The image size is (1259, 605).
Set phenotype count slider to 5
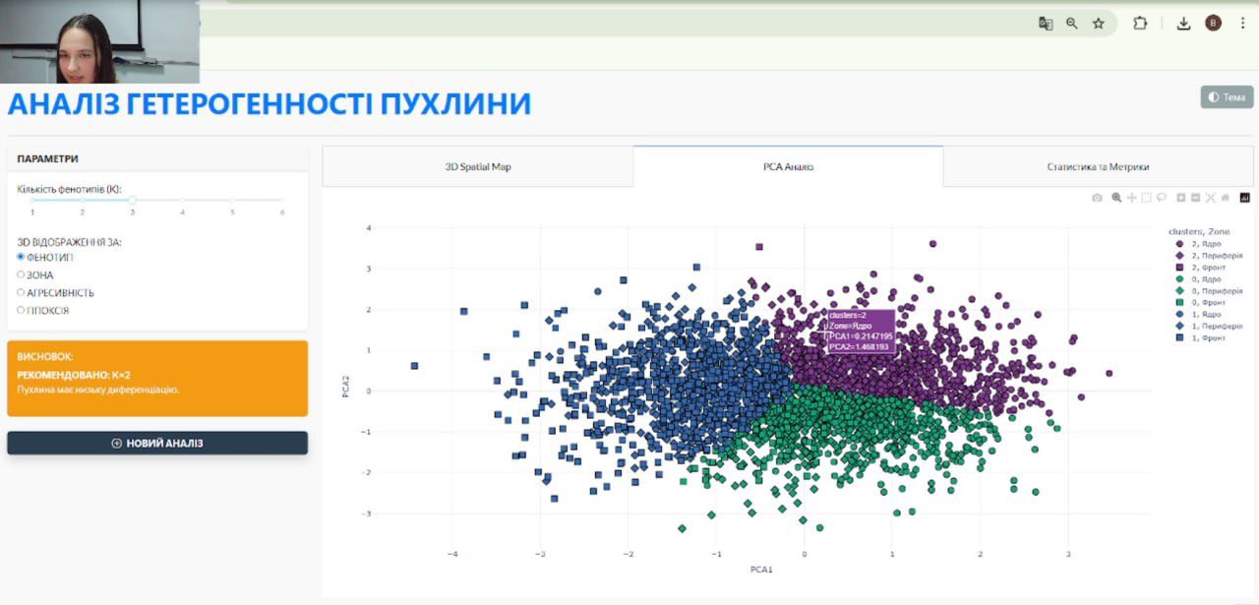click(232, 201)
